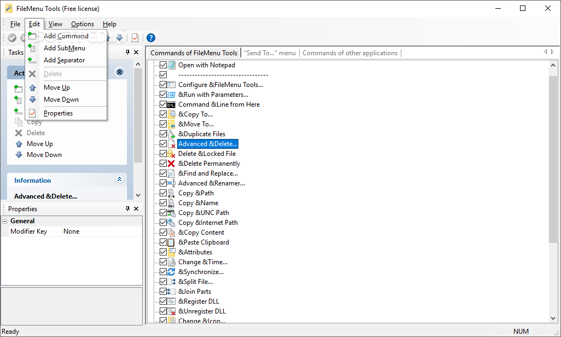Open the Options menu
This screenshot has width=561, height=337.
[82, 24]
